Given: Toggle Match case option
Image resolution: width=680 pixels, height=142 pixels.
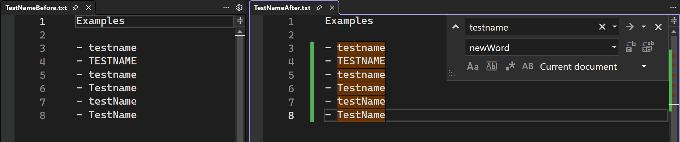Looking at the screenshot, I should pos(473,67).
